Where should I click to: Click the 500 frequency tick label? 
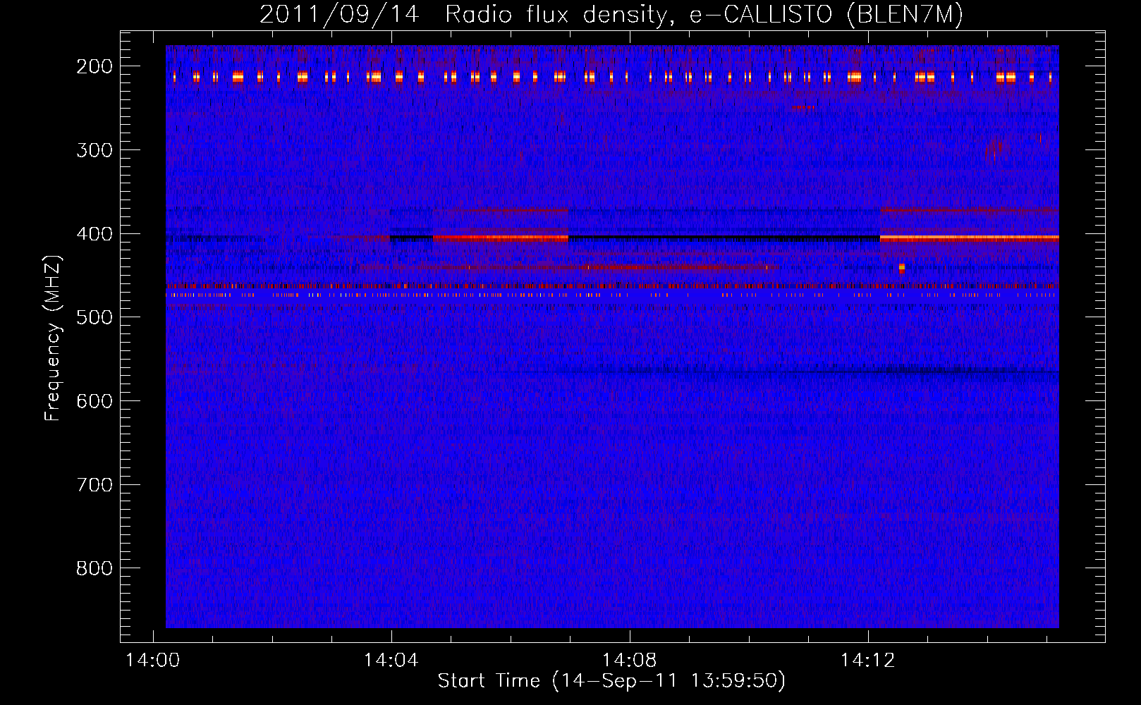pos(94,317)
